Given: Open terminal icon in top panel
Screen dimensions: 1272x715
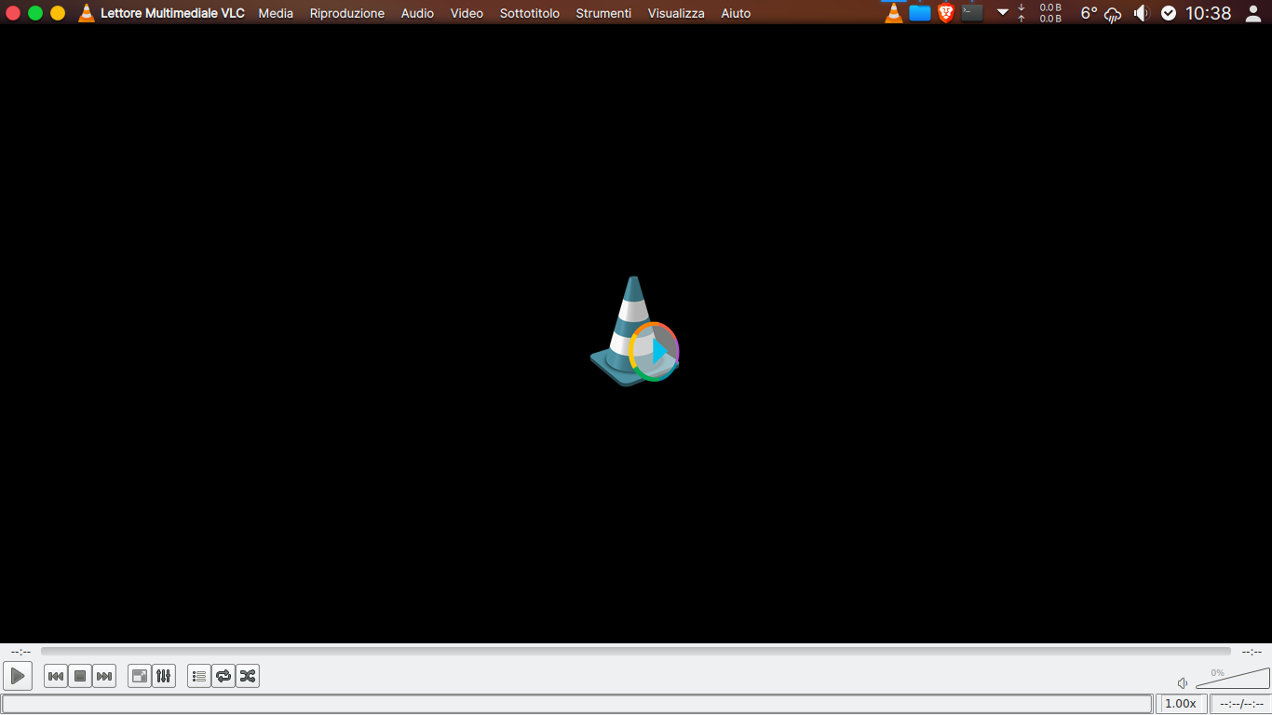Looking at the screenshot, I should [972, 13].
